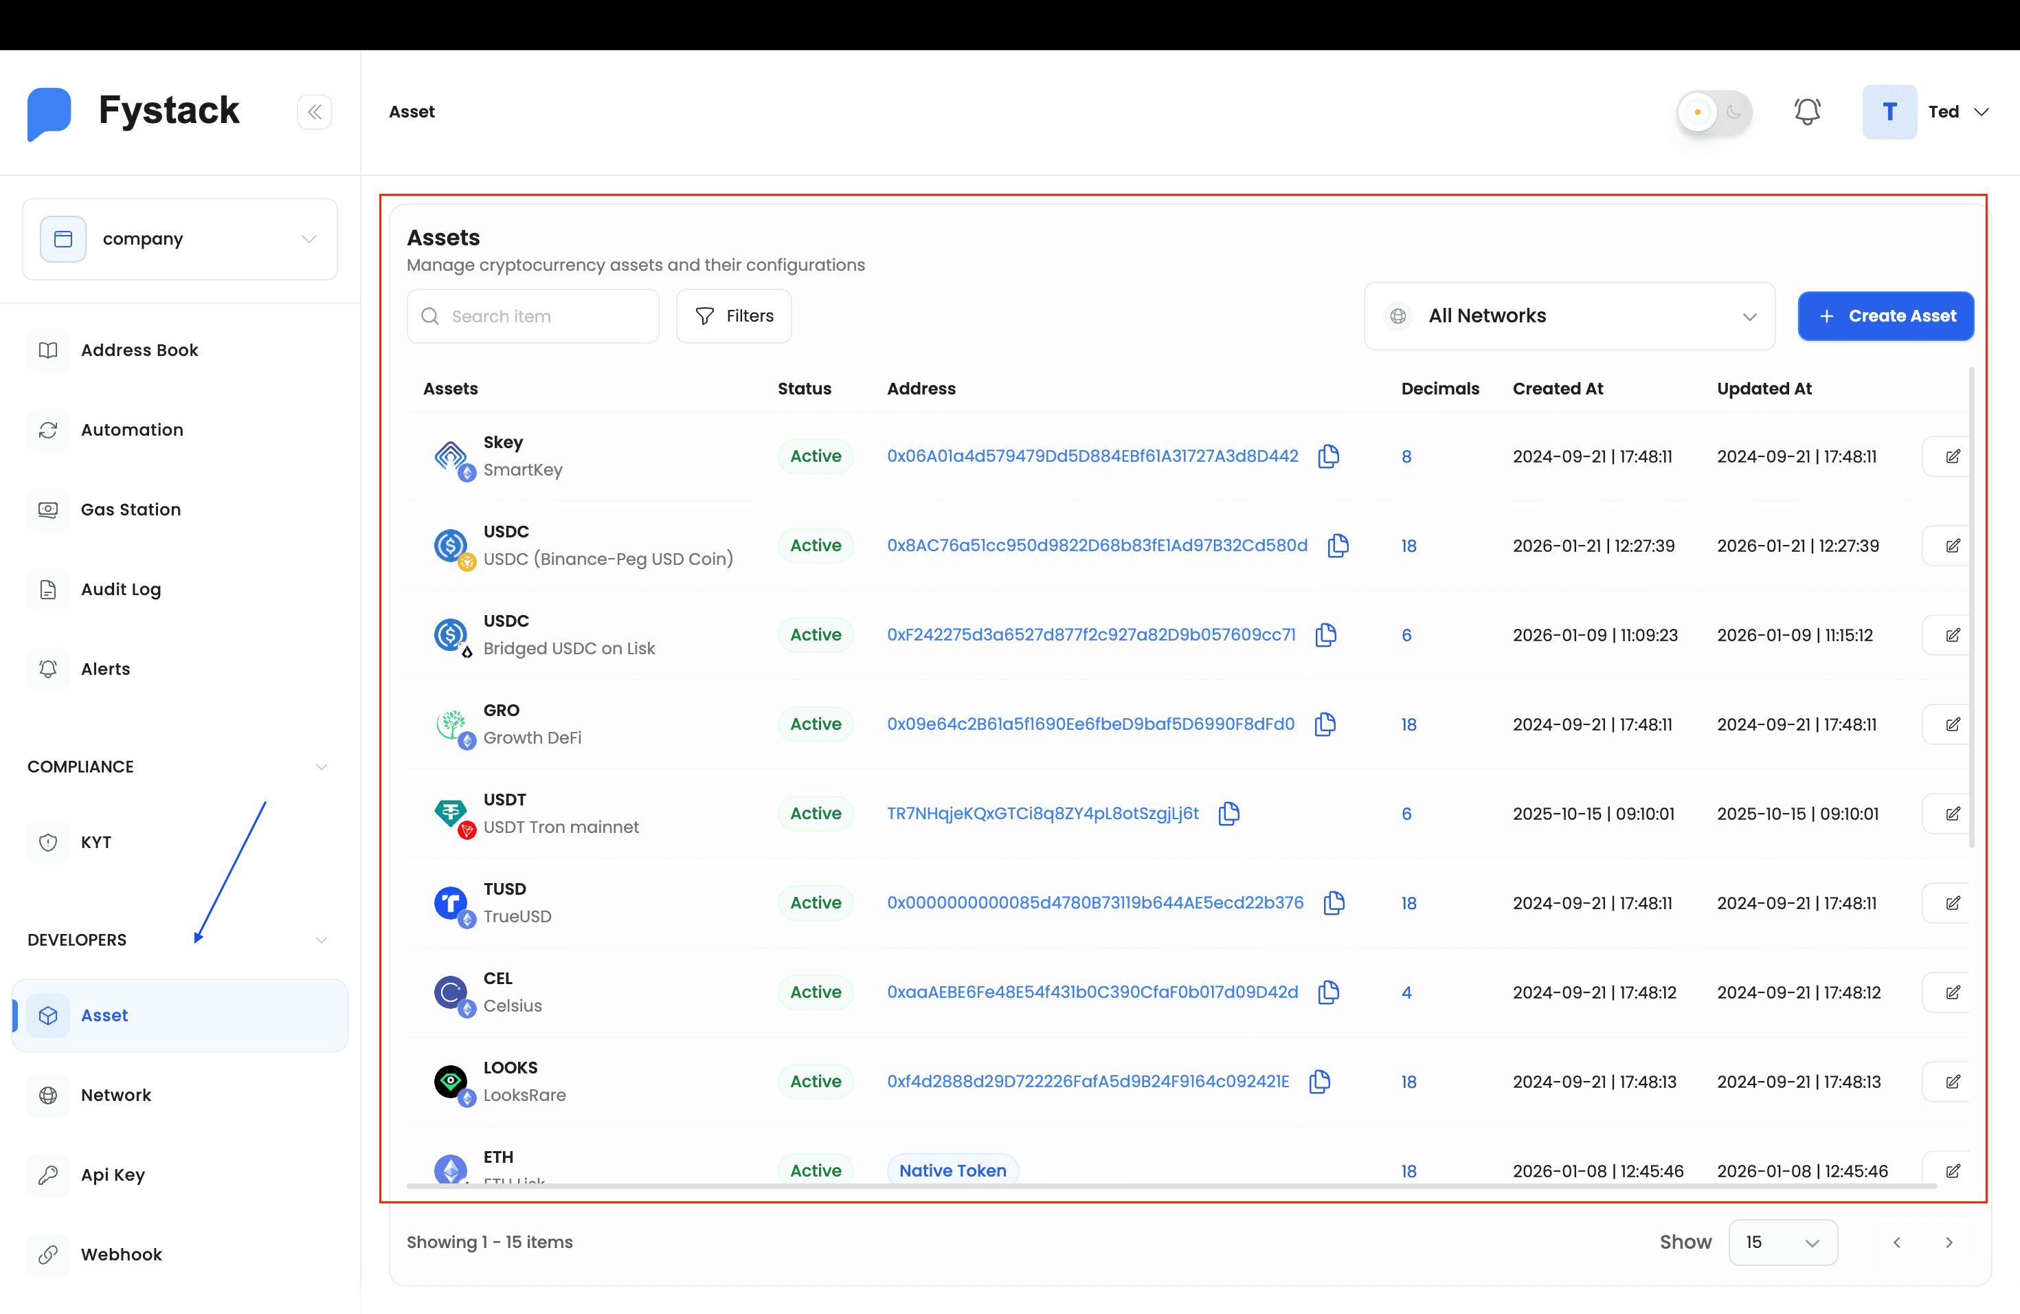
Task: Open KYT under Compliance
Action: (x=180, y=842)
